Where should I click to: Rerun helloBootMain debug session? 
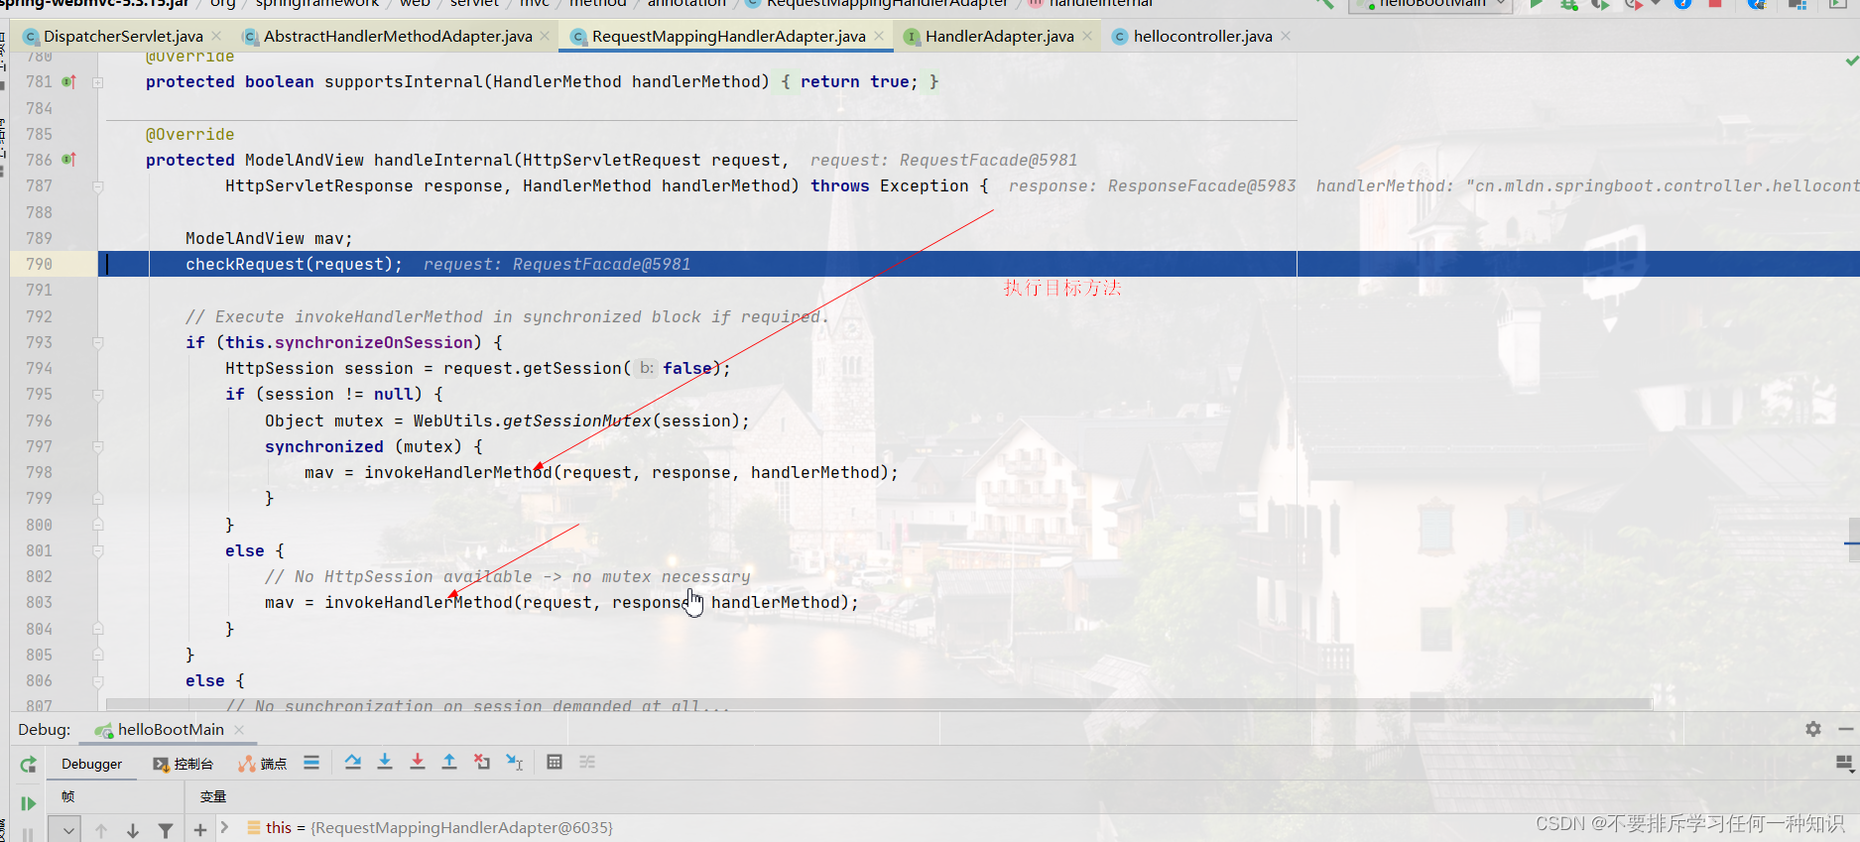(x=28, y=765)
